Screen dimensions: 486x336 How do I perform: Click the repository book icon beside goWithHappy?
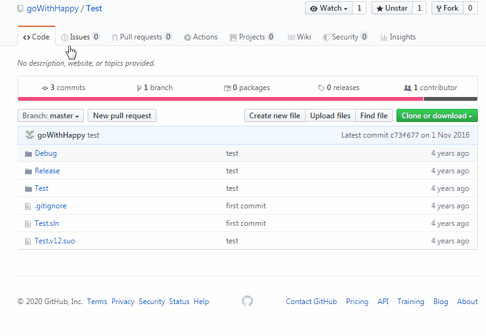[20, 9]
